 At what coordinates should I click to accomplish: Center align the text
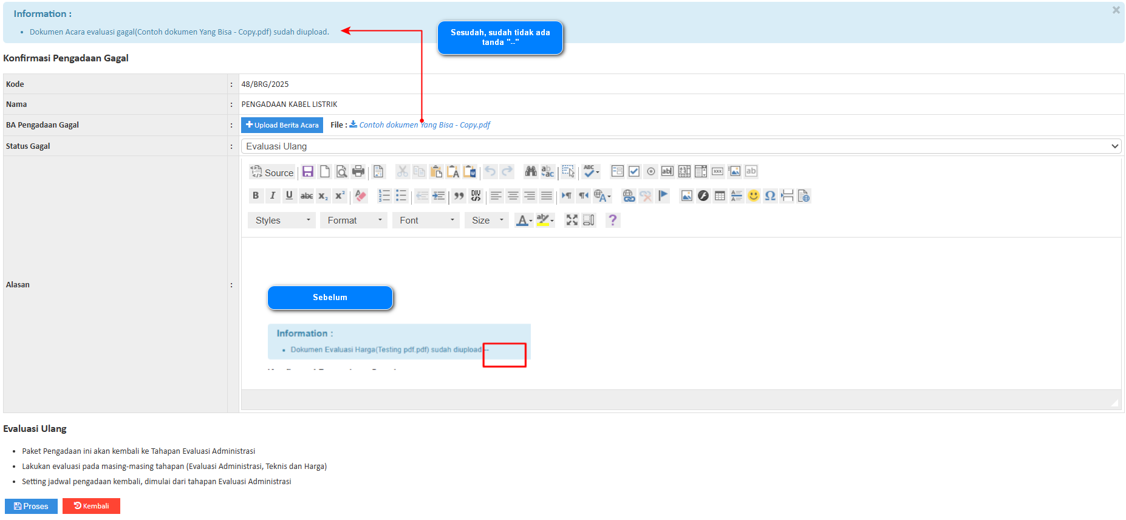coord(513,196)
